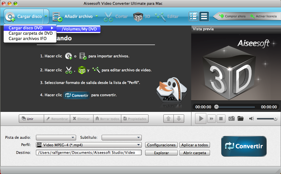Click the Configuraciones button

coord(161,145)
